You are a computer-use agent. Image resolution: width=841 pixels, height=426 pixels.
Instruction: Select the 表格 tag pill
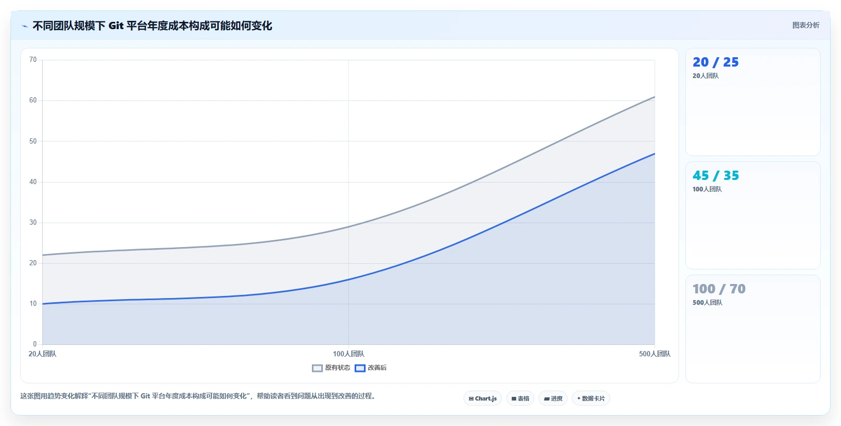click(x=520, y=398)
